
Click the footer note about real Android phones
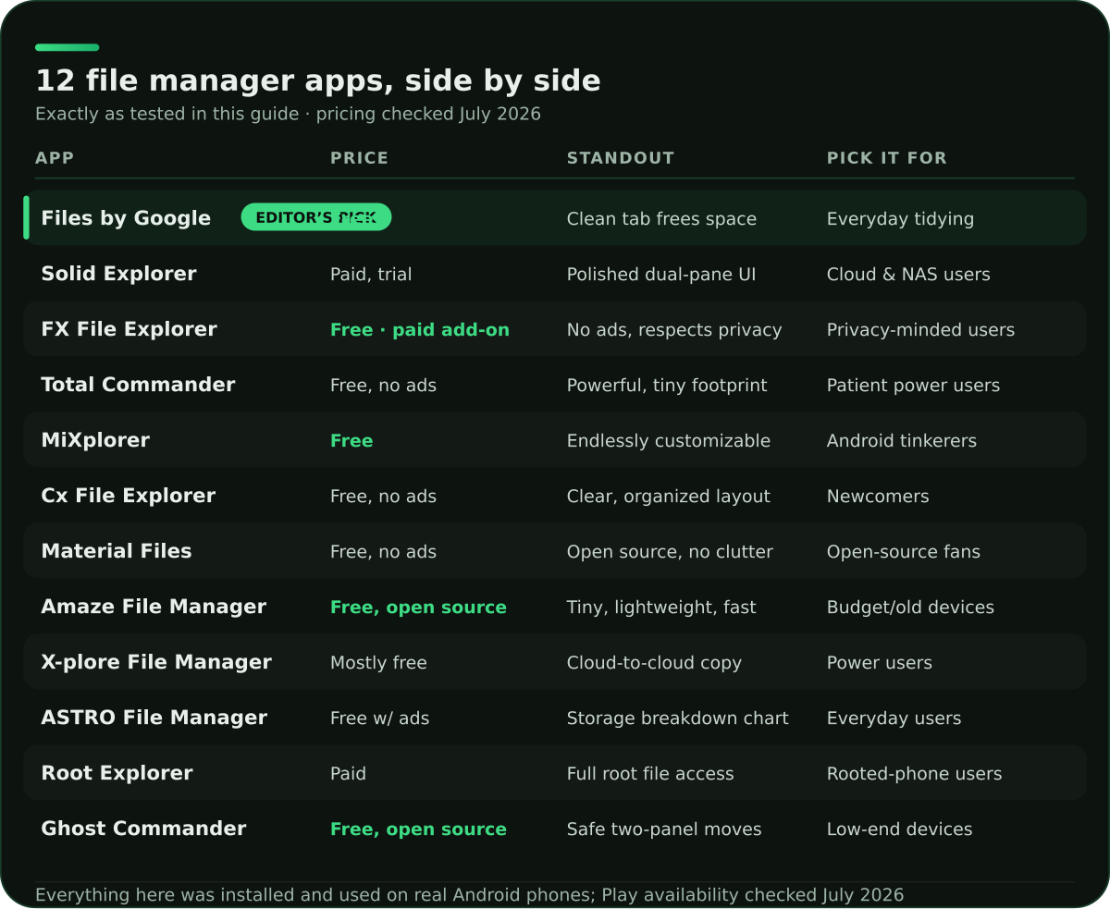tap(469, 894)
